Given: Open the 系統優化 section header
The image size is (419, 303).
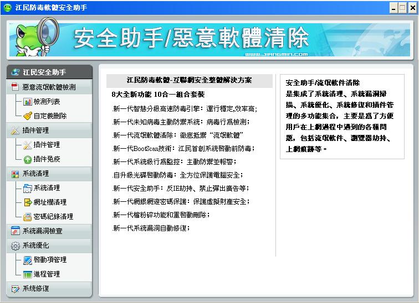Looking at the screenshot, I should [x=49, y=245].
